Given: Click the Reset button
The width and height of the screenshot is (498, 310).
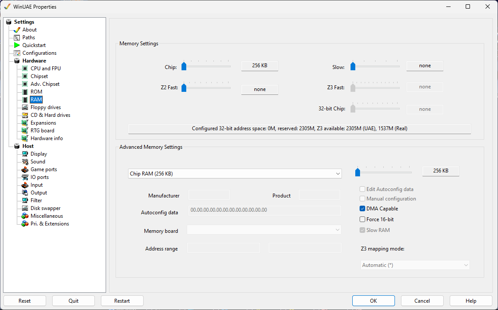Looking at the screenshot, I should [x=25, y=301].
